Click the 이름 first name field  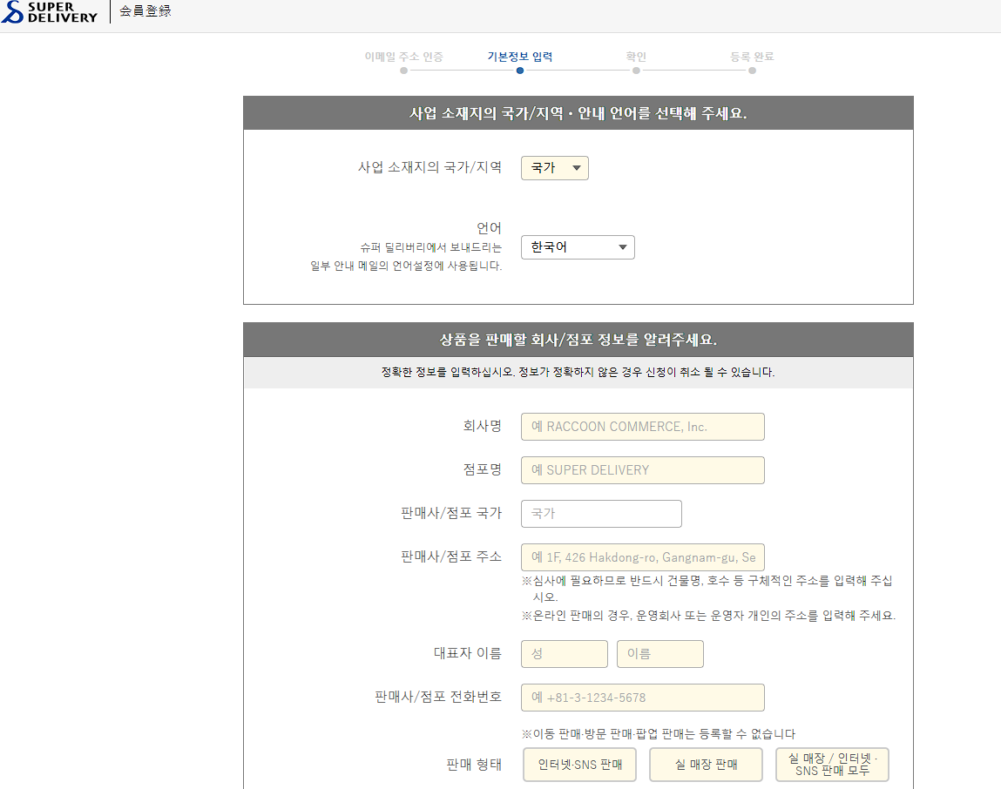660,654
